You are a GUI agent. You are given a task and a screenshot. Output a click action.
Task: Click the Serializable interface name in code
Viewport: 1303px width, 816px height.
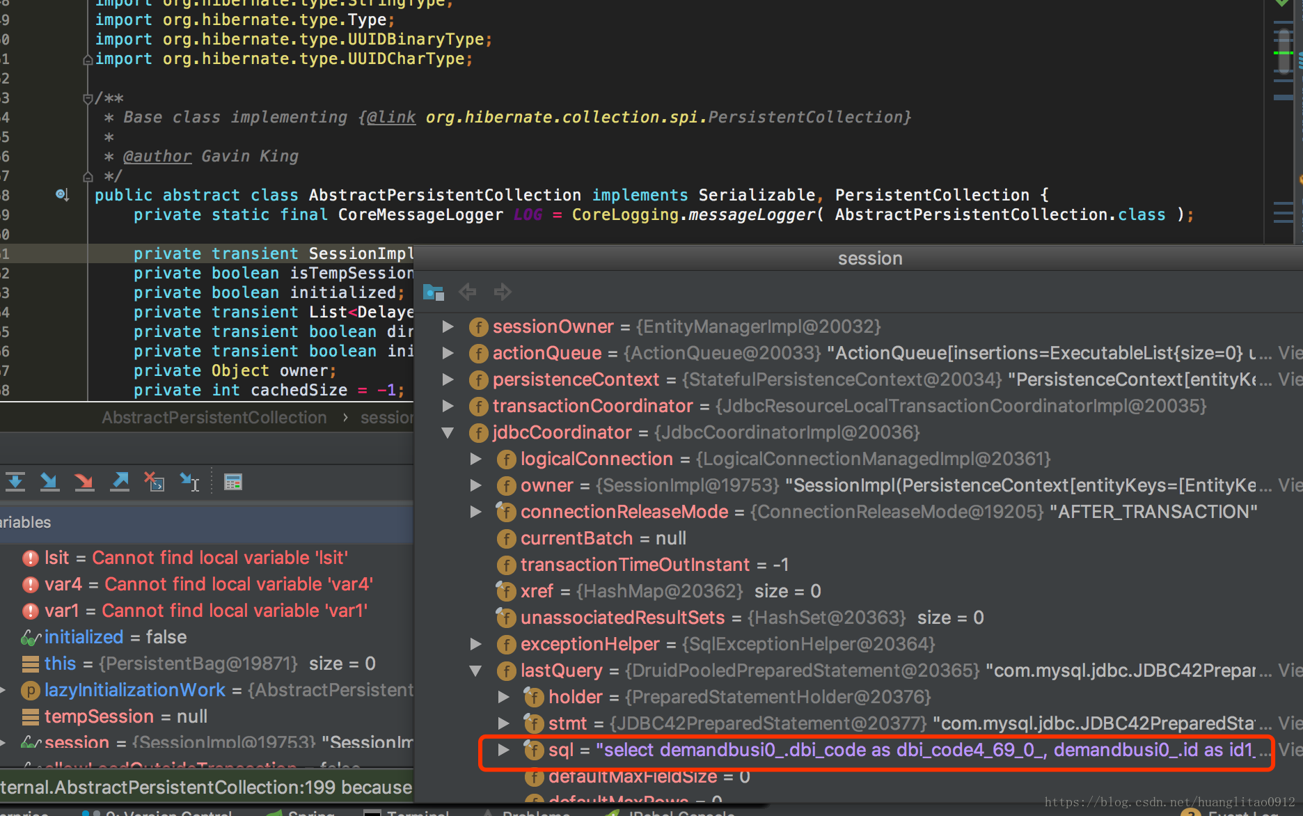[757, 196]
